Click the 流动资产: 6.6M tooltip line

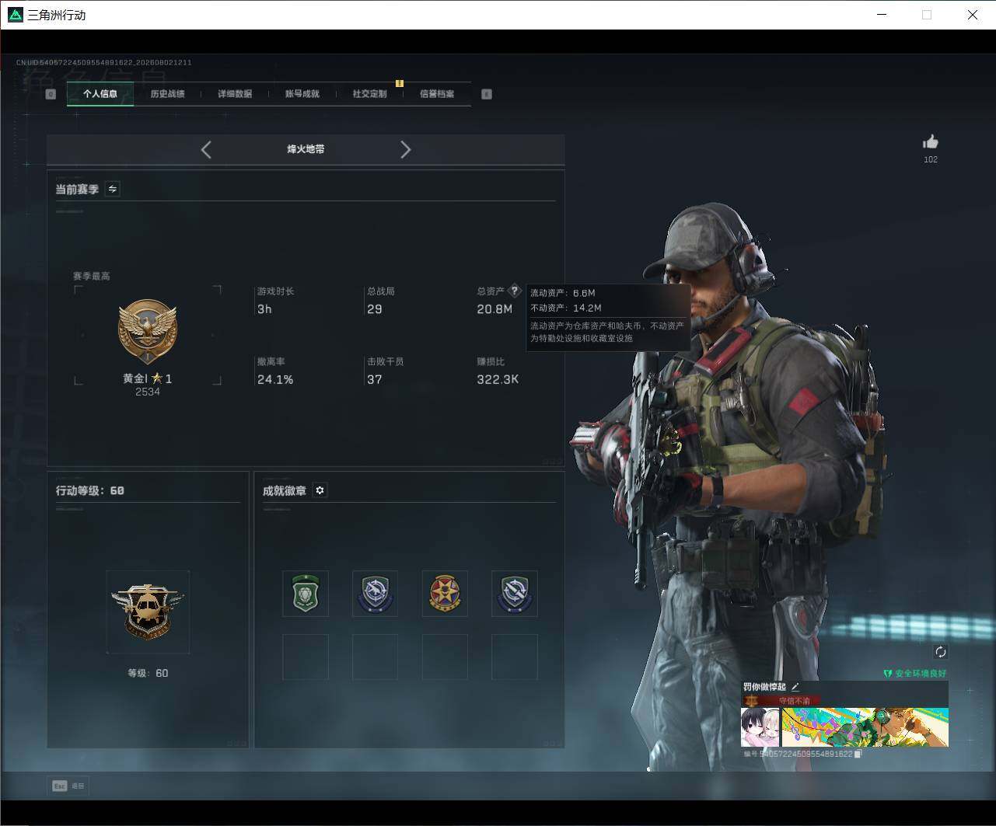(x=563, y=293)
